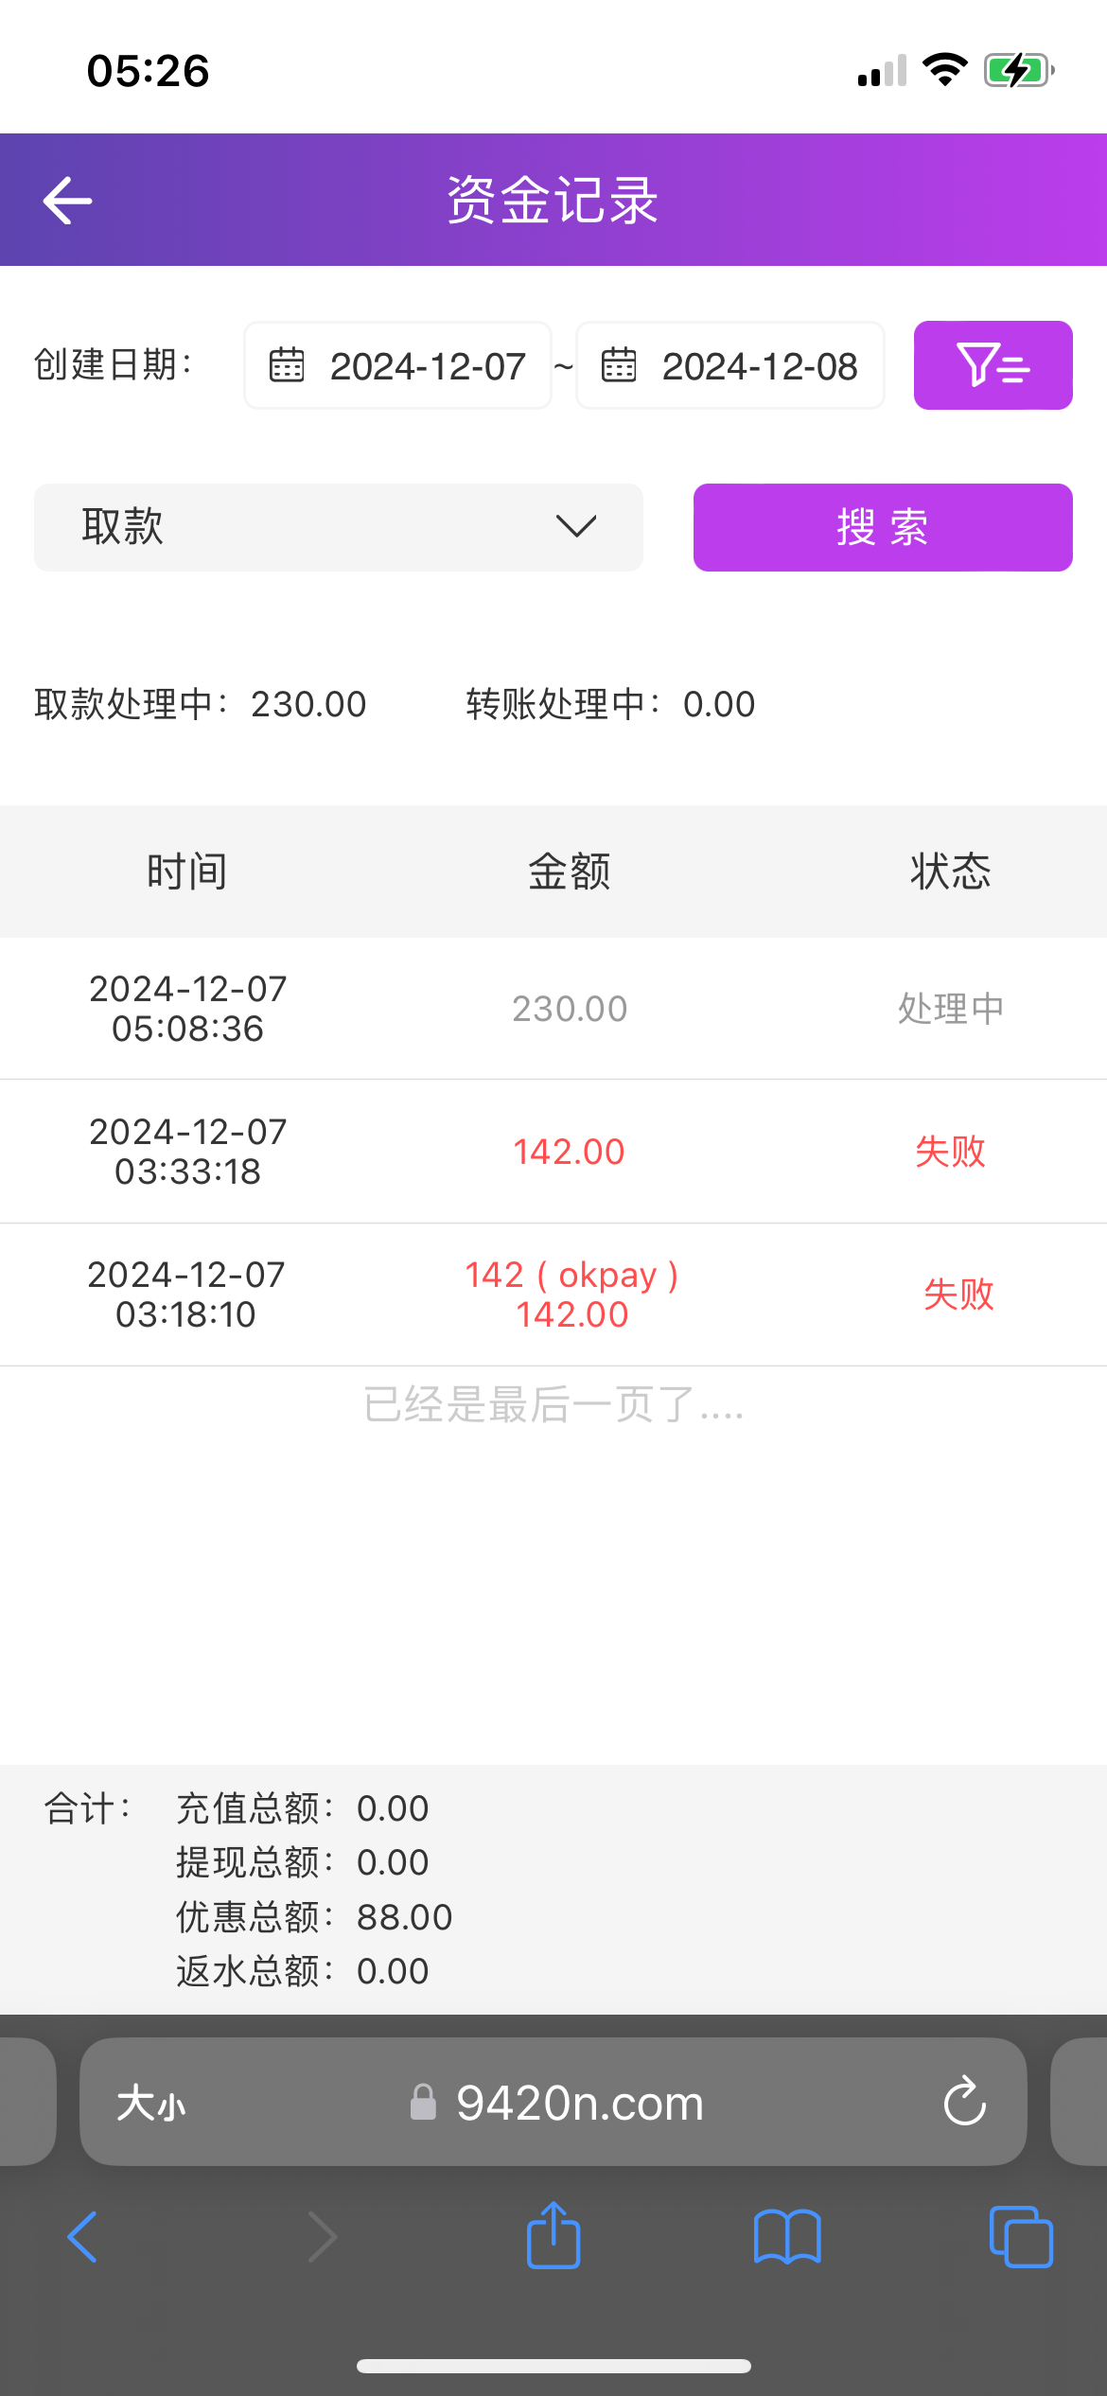
Task: Tap the 状态 column header
Action: tap(950, 872)
